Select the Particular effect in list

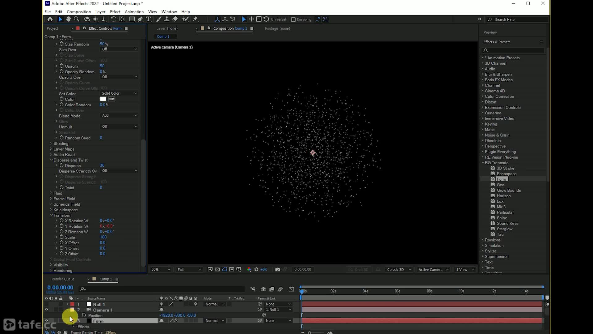coord(505,212)
